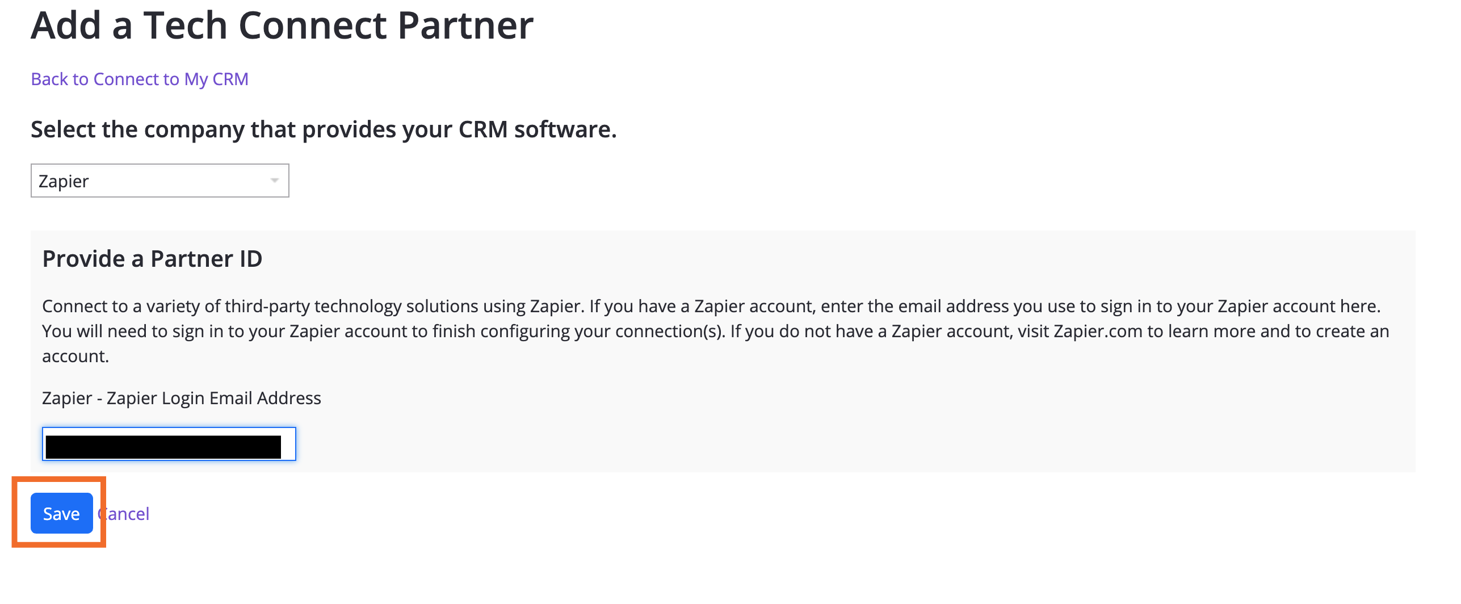
Task: Click the Cancel link
Action: tap(126, 514)
